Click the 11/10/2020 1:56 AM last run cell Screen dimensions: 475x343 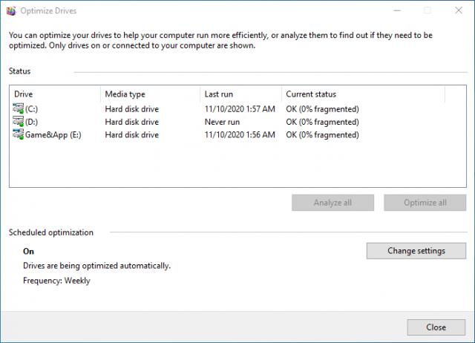[x=240, y=135]
